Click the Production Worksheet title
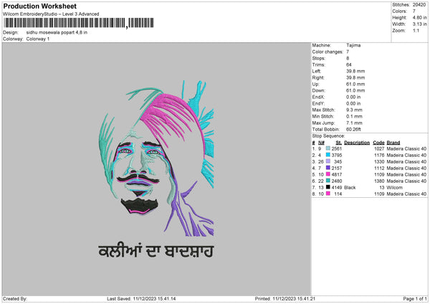This screenshot has height=304, width=430. (39, 6)
